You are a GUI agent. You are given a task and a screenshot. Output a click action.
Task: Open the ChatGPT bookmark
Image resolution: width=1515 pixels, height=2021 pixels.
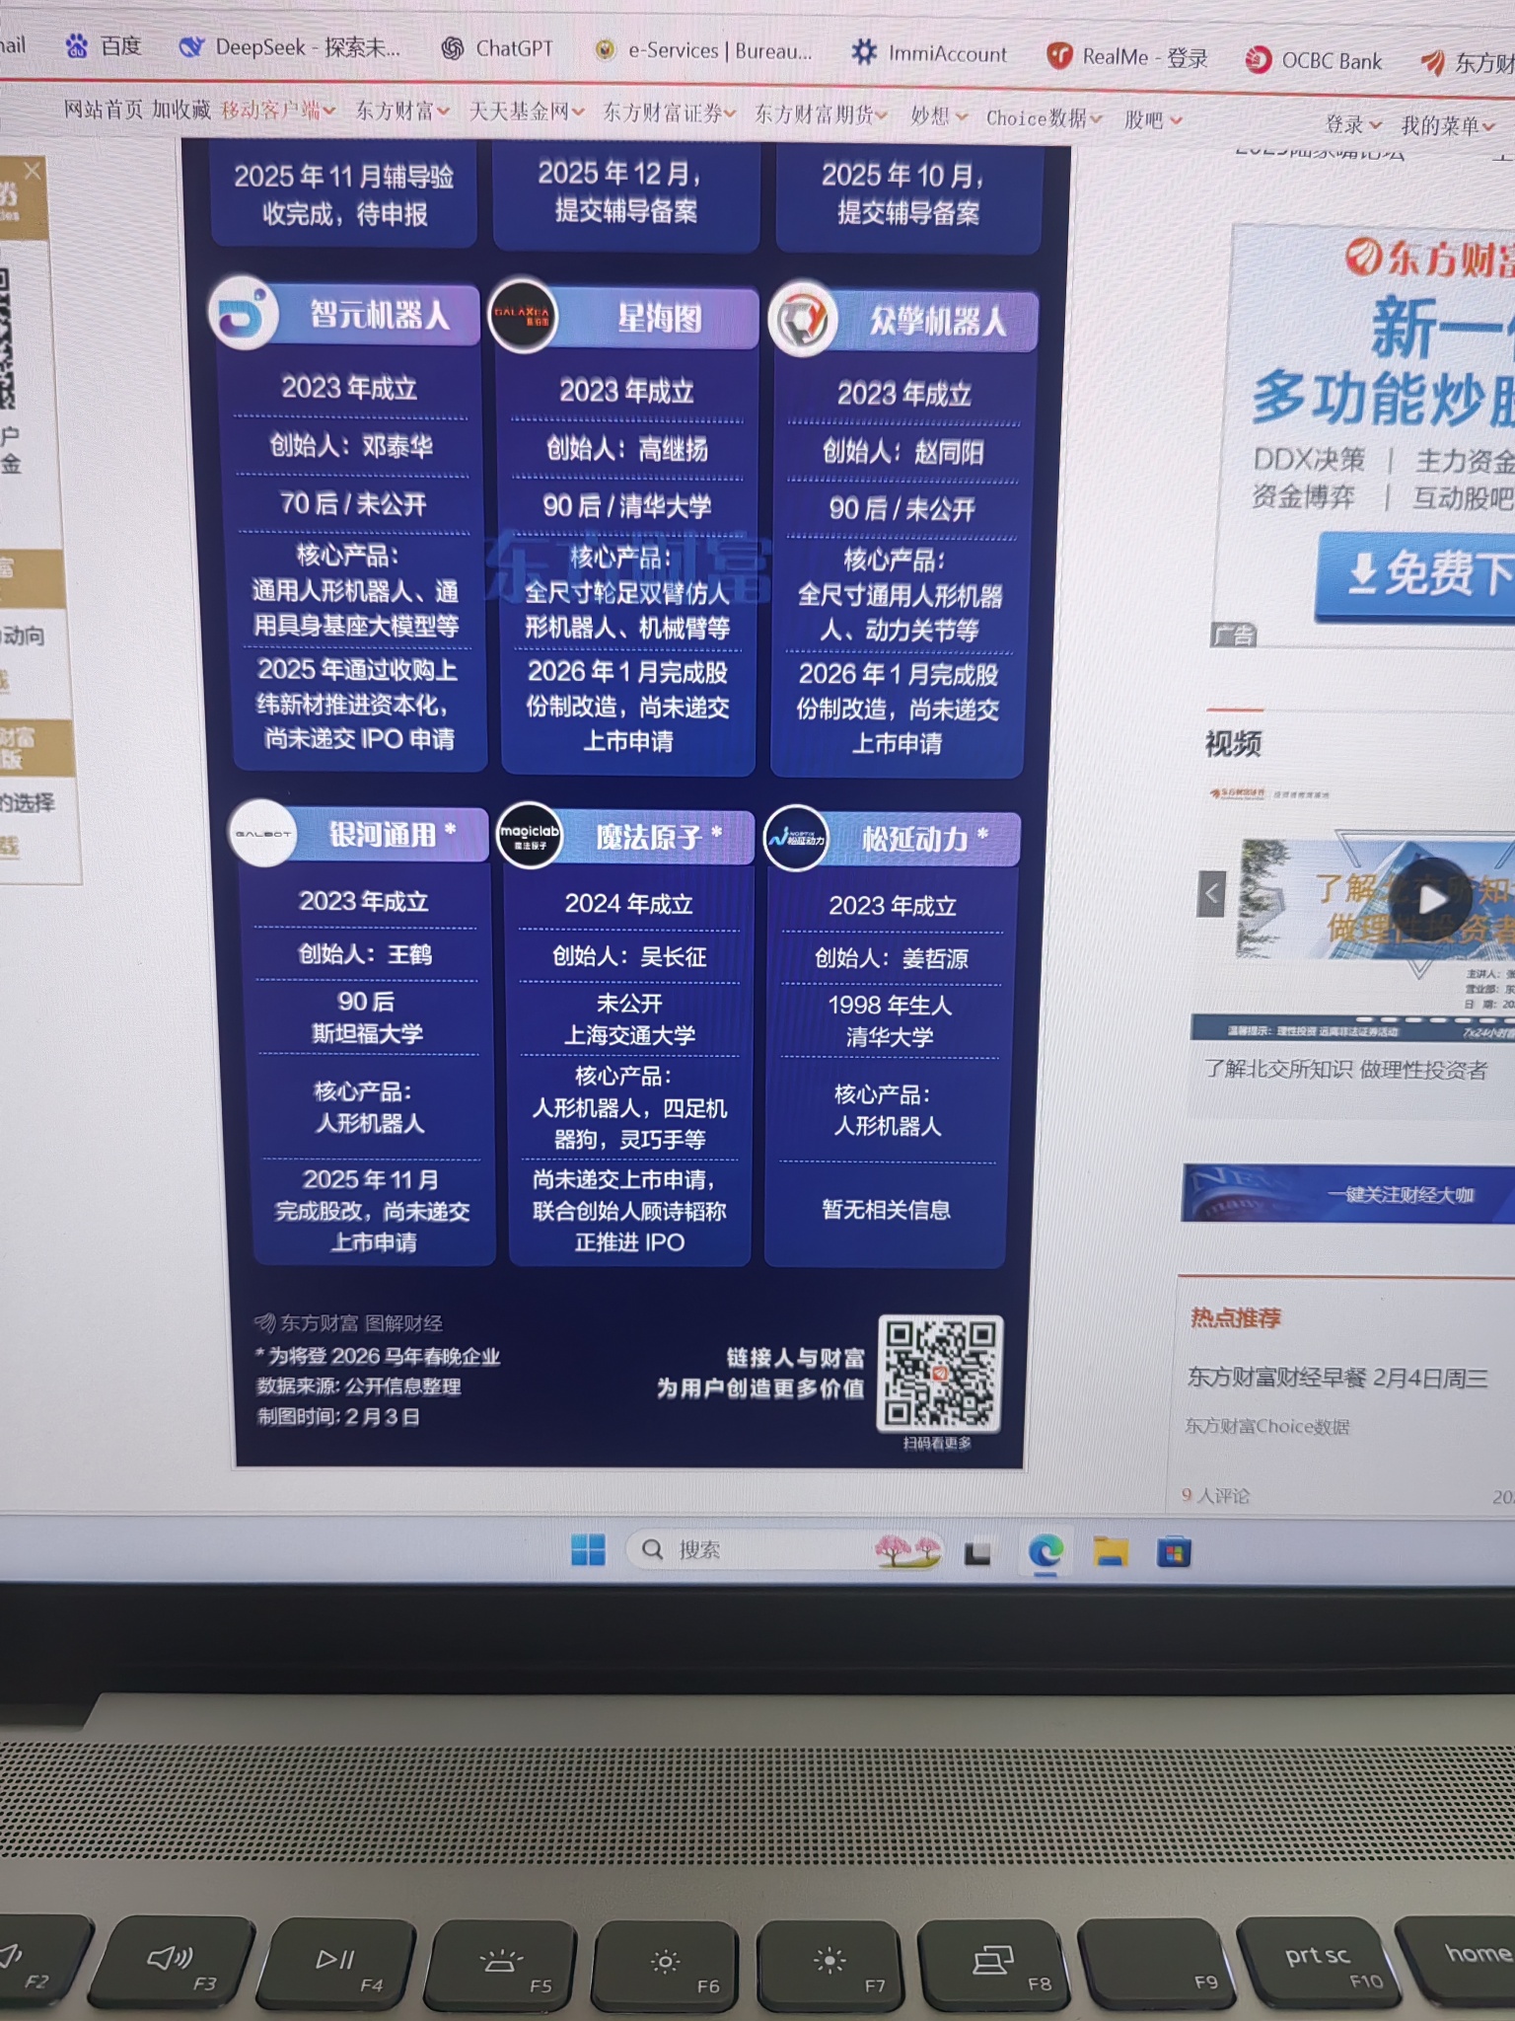click(497, 48)
